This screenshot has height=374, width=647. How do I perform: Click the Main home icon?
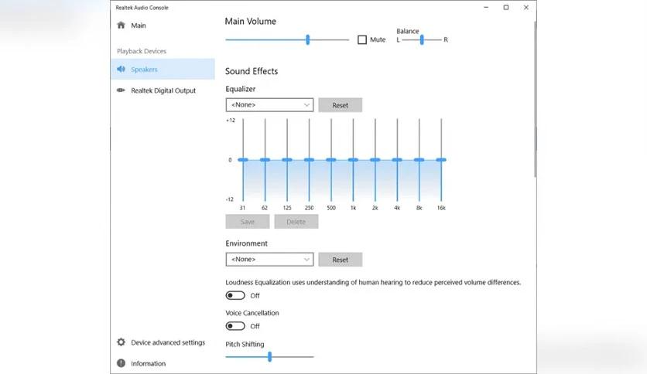tap(121, 25)
